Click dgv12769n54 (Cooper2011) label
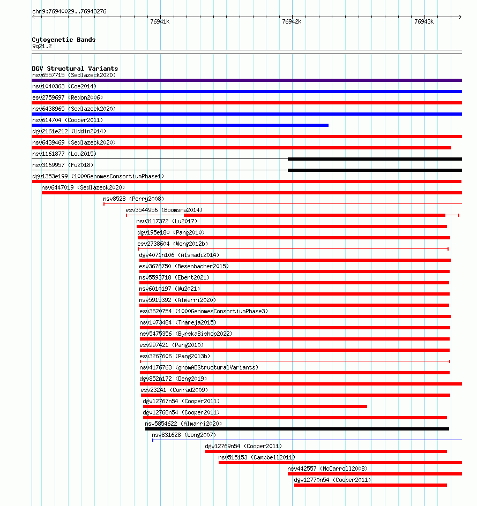Image resolution: width=477 pixels, height=506 pixels. tap(243, 447)
